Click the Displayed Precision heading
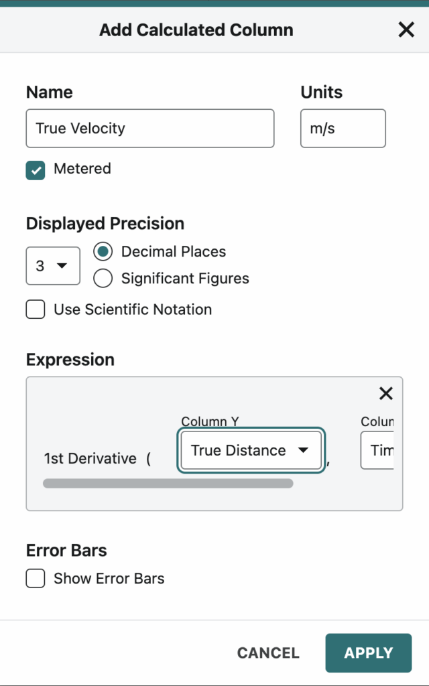This screenshot has height=686, width=429. click(x=105, y=224)
